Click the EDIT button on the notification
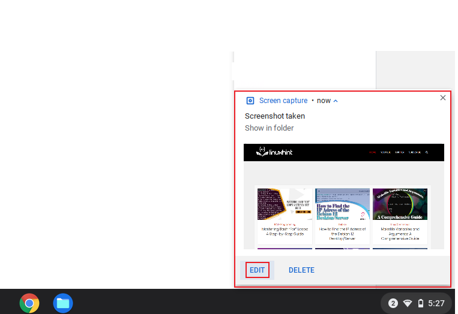The width and height of the screenshot is (458, 314). tap(257, 270)
